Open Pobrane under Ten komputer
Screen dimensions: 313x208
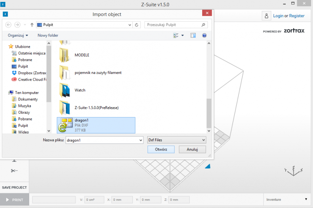point(22,119)
